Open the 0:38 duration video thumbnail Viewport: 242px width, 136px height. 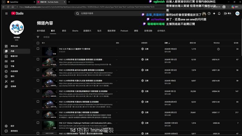tap(50, 51)
